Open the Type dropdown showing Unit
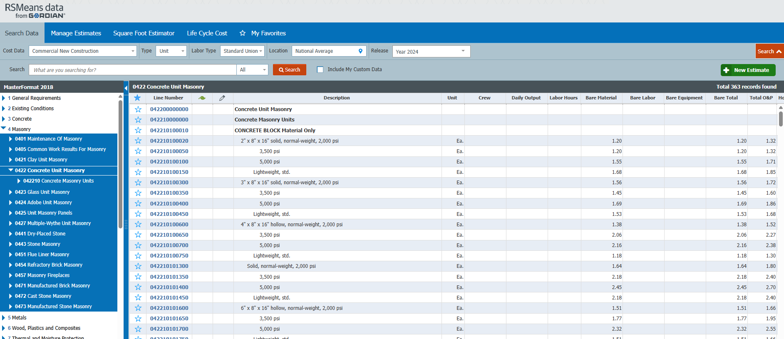Viewport: 784px width, 339px height. tap(171, 51)
